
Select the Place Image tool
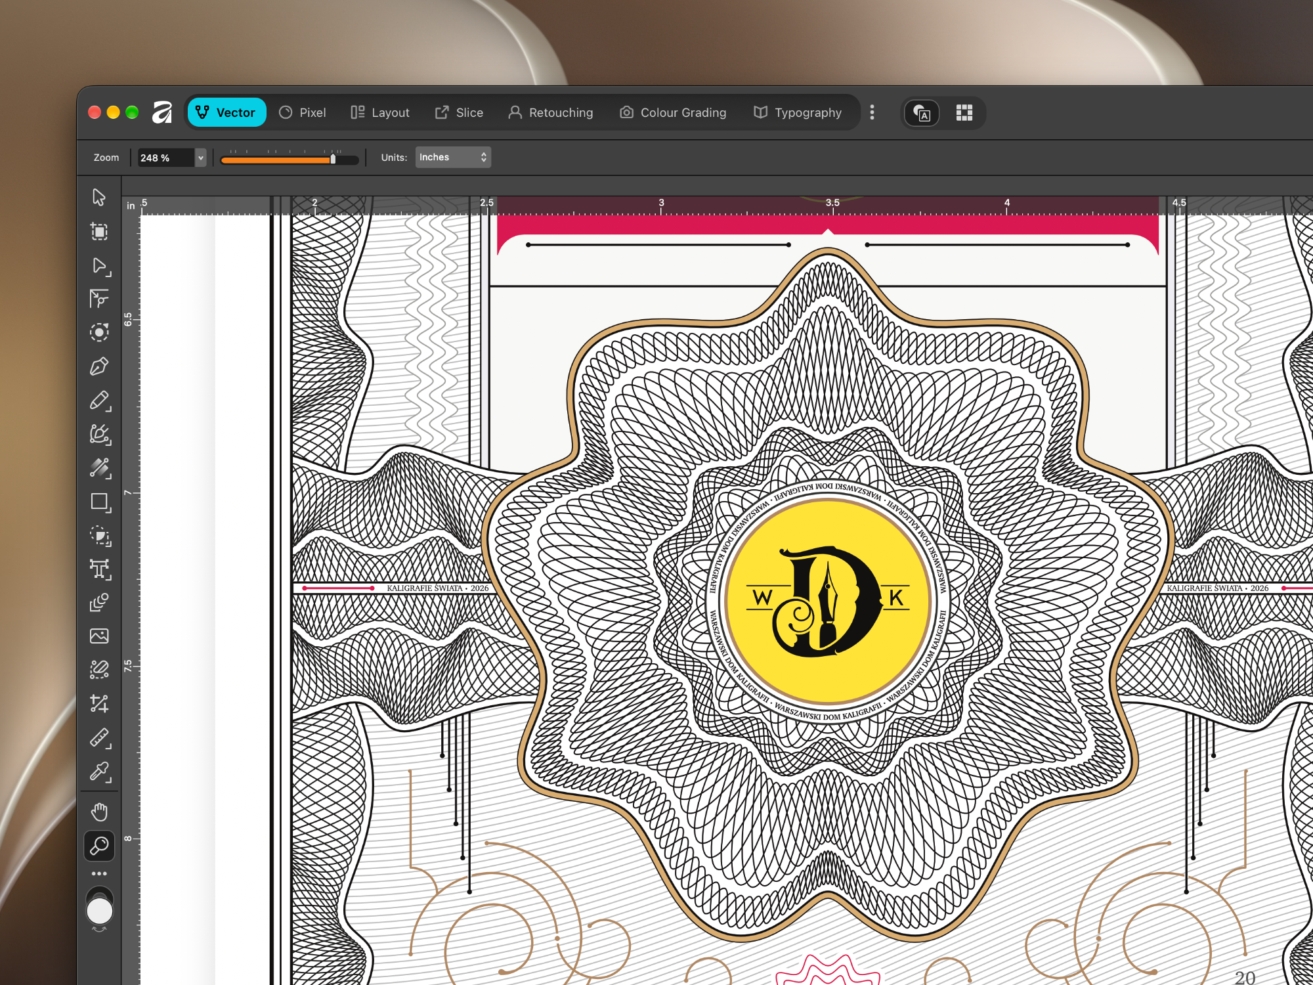point(99,636)
